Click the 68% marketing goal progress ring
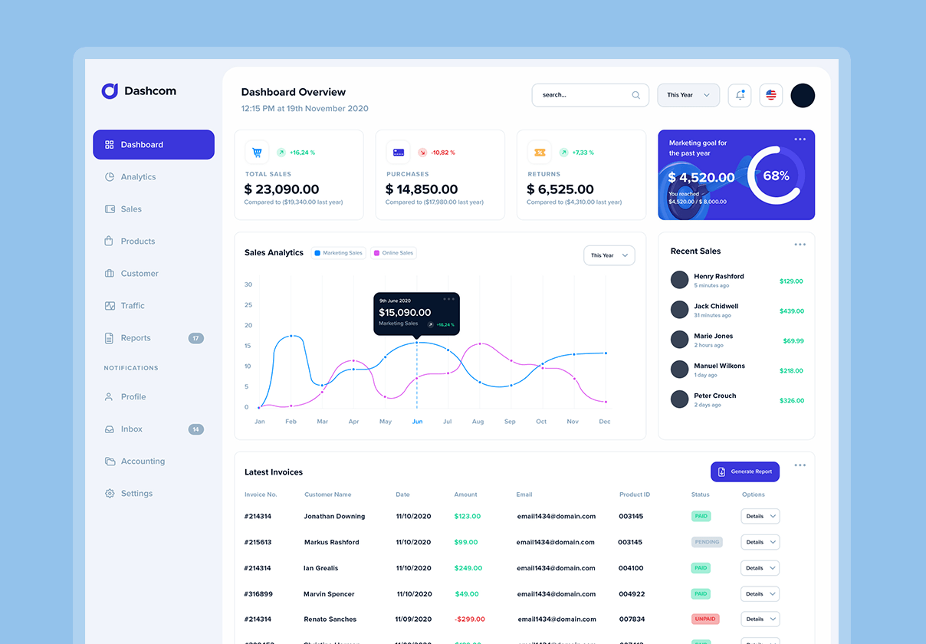The image size is (926, 644). 776,176
